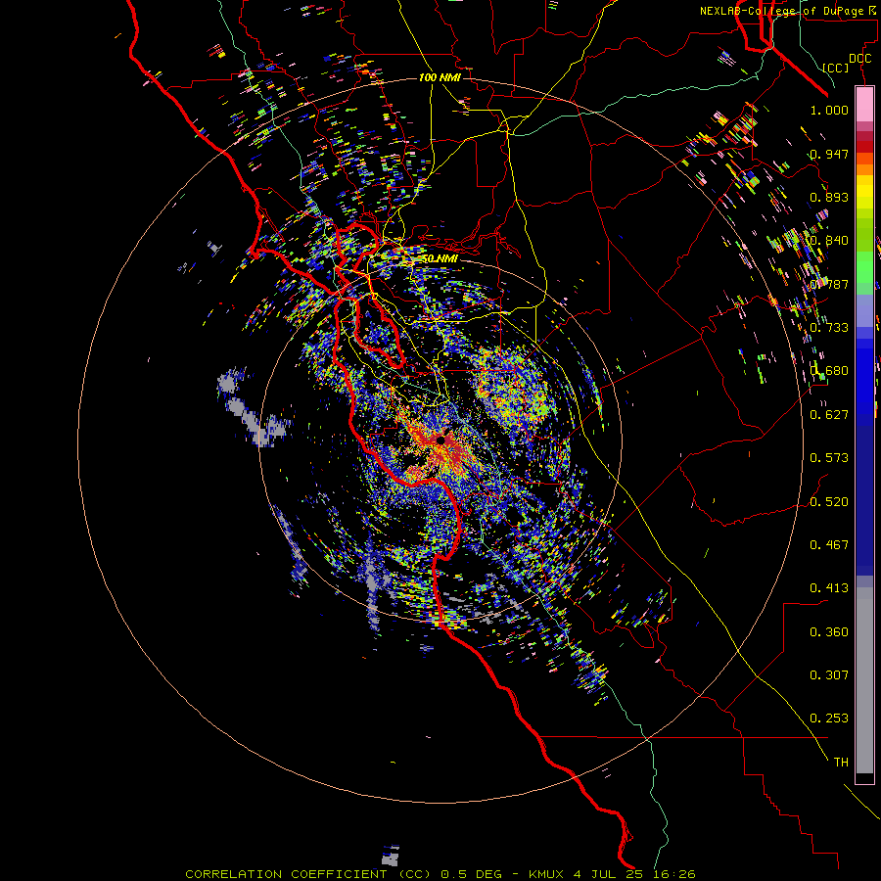
Task: Click the 16:26 timestamp in caption
Action: click(x=673, y=874)
